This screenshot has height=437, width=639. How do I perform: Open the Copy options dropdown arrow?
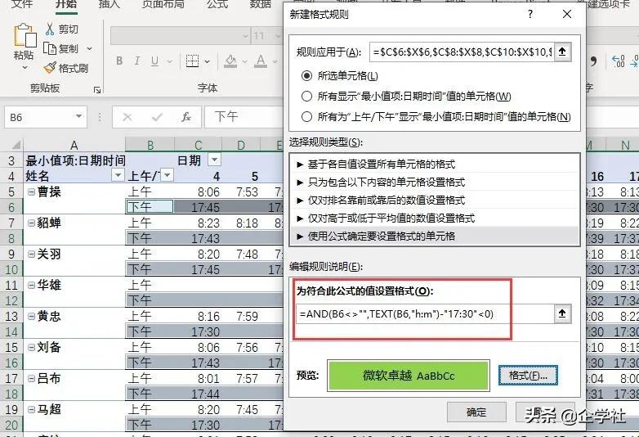pyautogui.click(x=89, y=49)
